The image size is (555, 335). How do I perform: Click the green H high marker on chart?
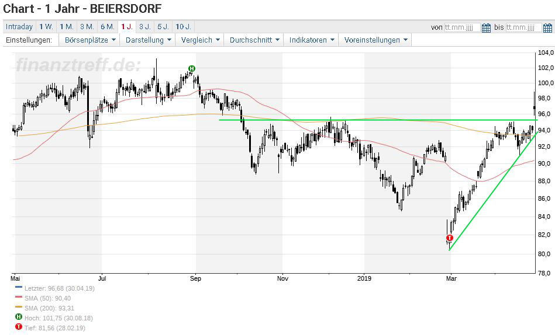pyautogui.click(x=191, y=68)
